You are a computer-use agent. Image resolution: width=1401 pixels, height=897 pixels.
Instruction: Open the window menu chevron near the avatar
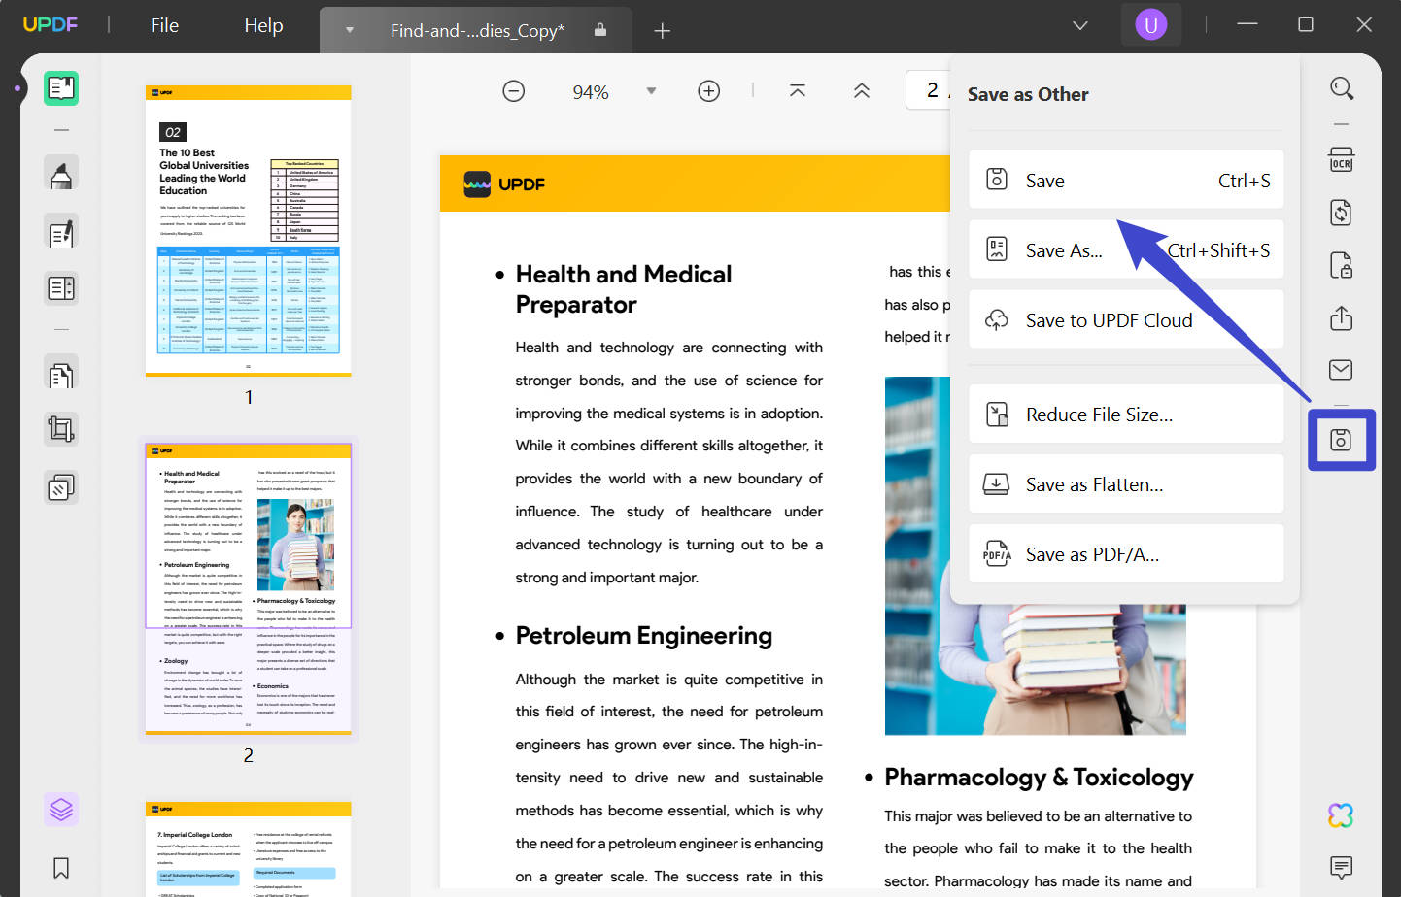(1079, 25)
